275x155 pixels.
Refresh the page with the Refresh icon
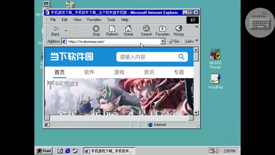(112, 30)
